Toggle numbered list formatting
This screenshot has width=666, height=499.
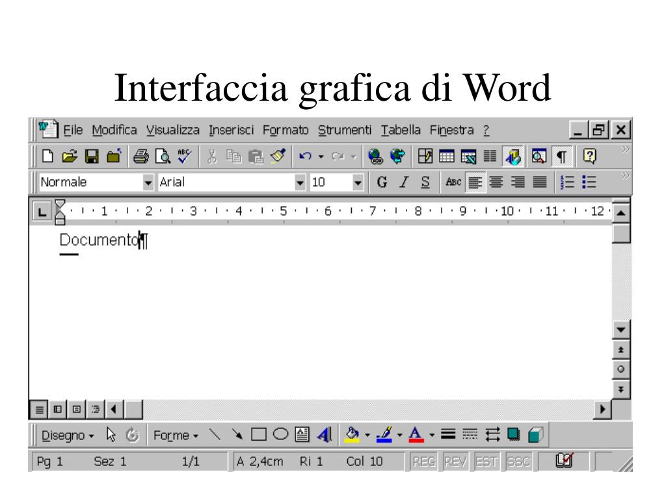[x=567, y=183]
